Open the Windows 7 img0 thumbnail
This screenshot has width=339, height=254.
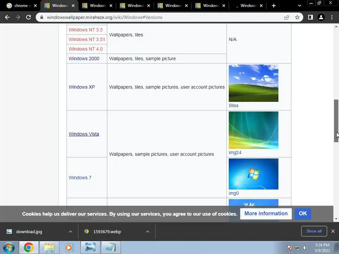click(254, 174)
